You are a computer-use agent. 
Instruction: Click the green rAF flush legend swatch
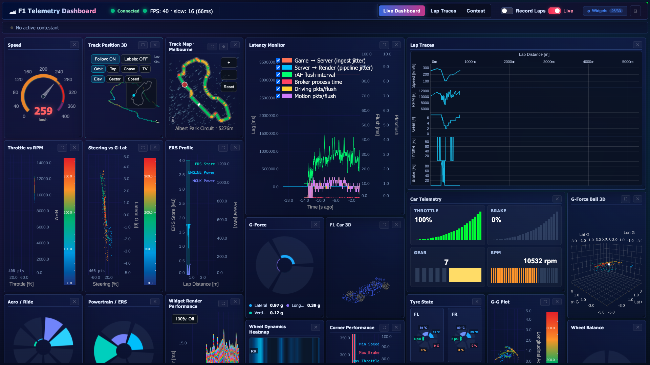point(287,75)
